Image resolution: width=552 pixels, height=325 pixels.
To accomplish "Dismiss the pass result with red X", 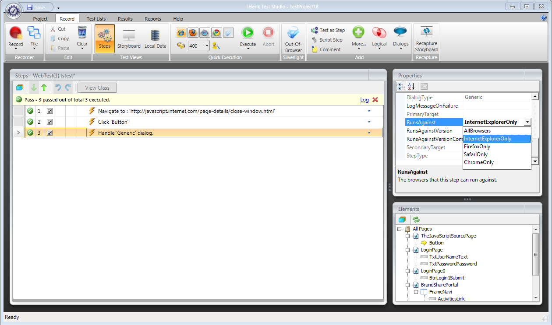I will (375, 100).
